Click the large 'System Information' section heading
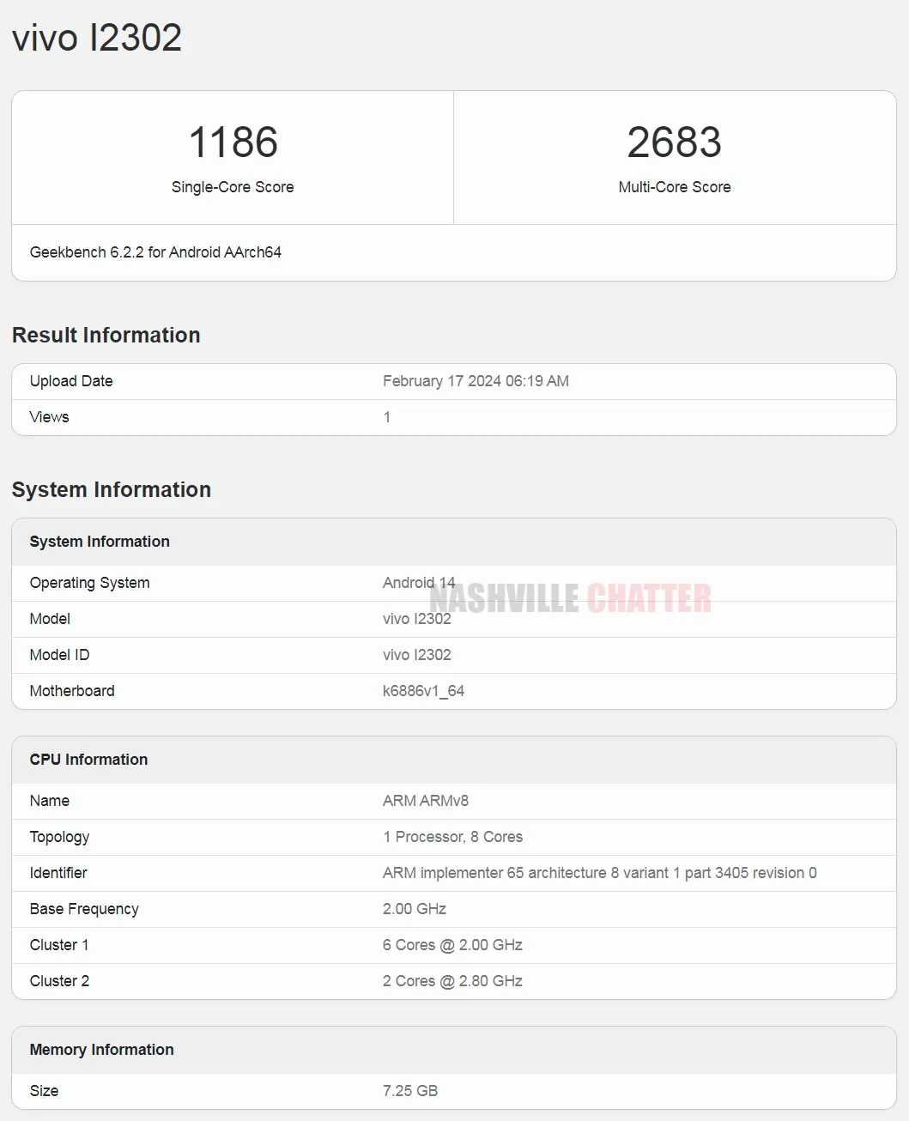 112,489
